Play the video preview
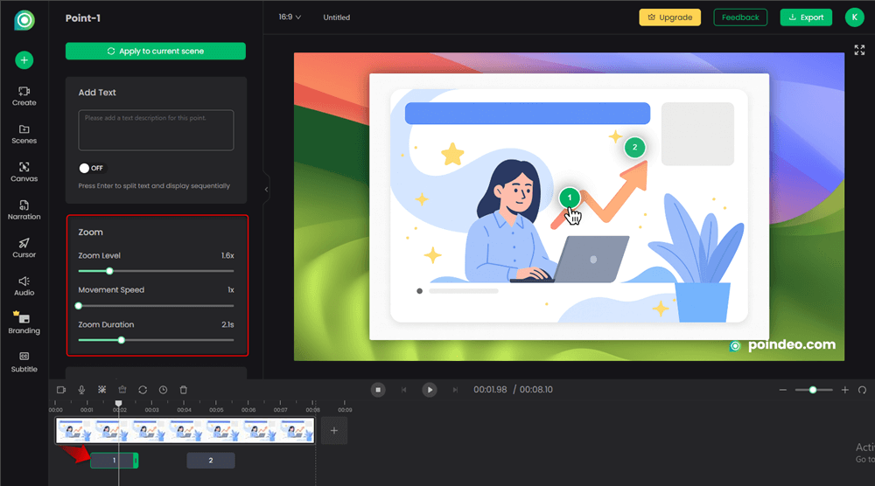The width and height of the screenshot is (875, 486). [429, 390]
